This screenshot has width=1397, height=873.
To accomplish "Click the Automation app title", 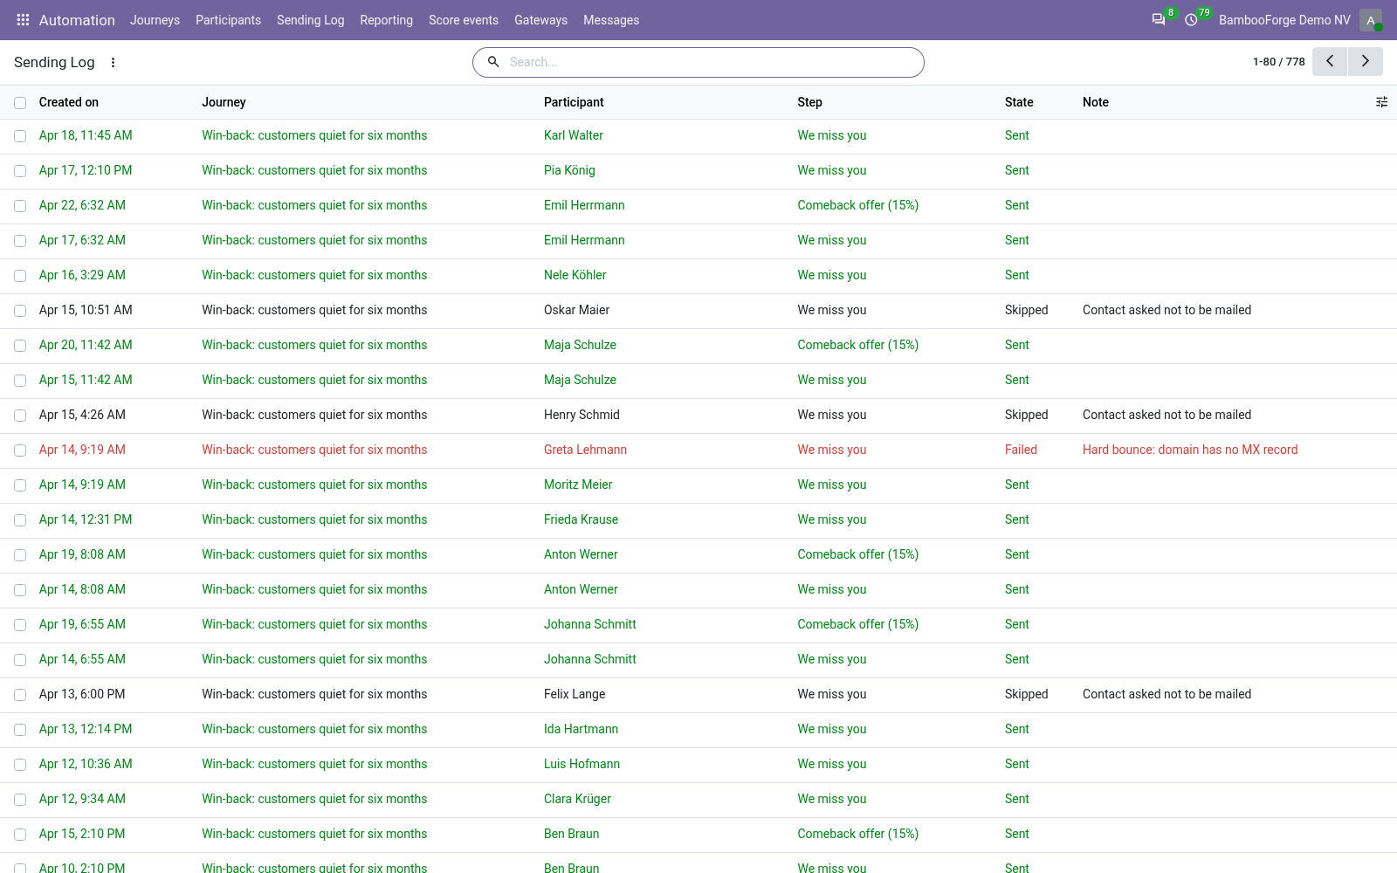I will click(x=77, y=20).
